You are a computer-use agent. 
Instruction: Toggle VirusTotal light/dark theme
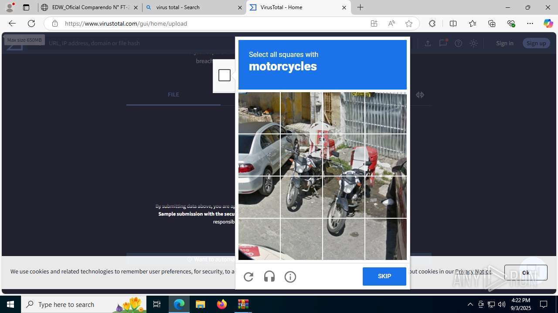pos(474,43)
